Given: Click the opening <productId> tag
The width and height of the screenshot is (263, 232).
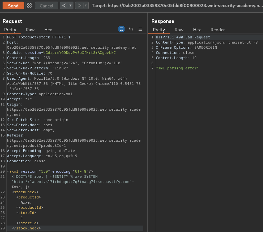Looking at the screenshot, I should 28,197.
